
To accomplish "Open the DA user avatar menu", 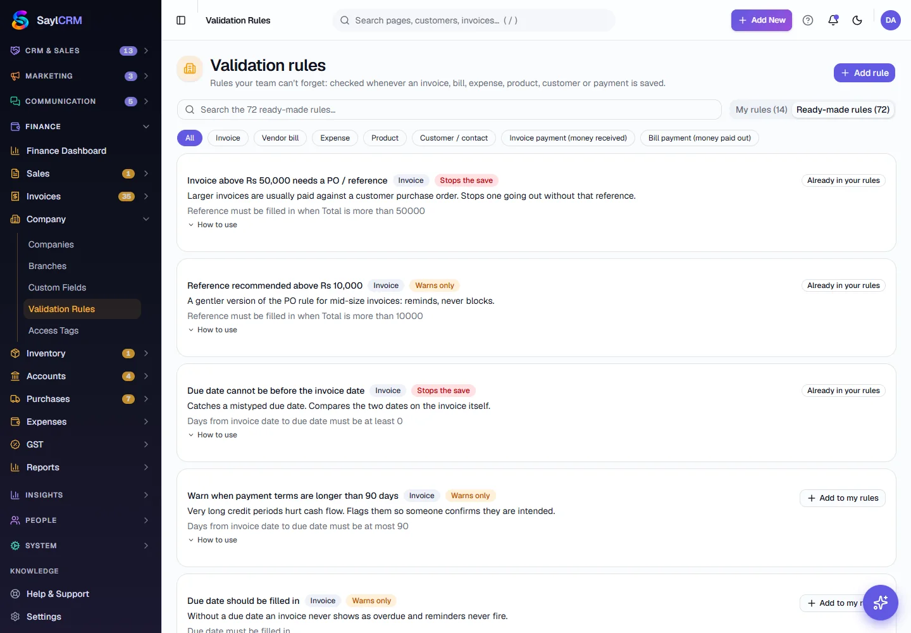I will pyautogui.click(x=891, y=20).
